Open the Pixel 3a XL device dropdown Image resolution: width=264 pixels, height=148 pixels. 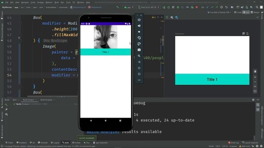coord(148,7)
